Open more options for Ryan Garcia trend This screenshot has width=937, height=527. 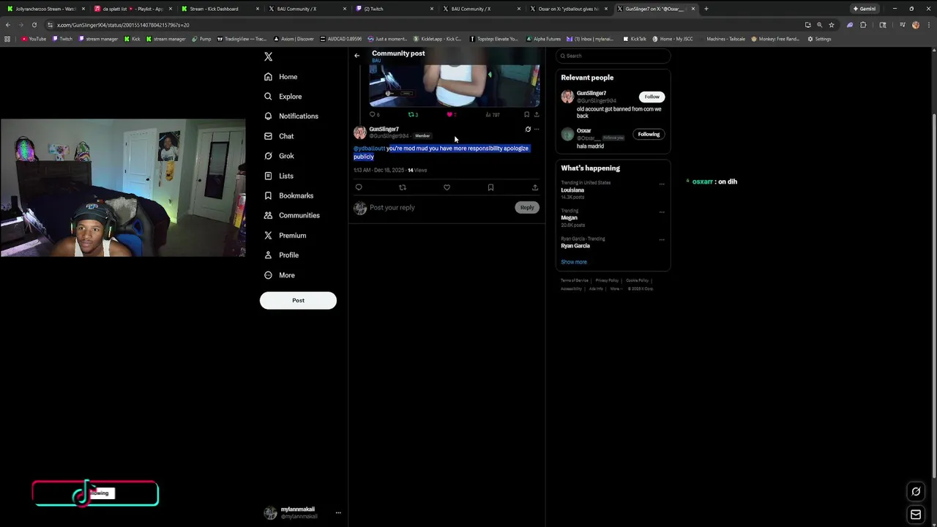click(x=662, y=239)
